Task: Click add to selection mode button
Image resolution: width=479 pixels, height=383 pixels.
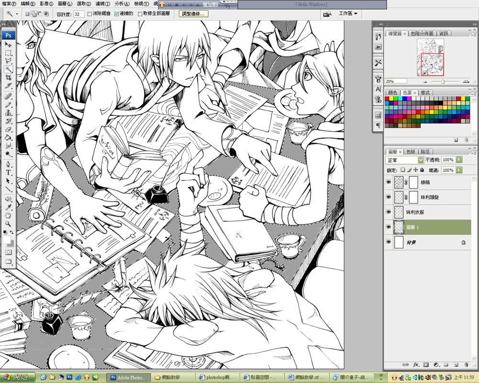Action: tap(34, 14)
